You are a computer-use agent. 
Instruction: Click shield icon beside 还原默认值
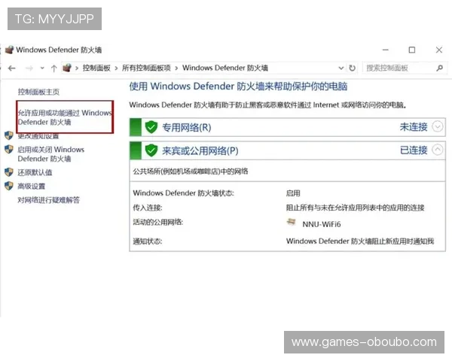click(9, 172)
